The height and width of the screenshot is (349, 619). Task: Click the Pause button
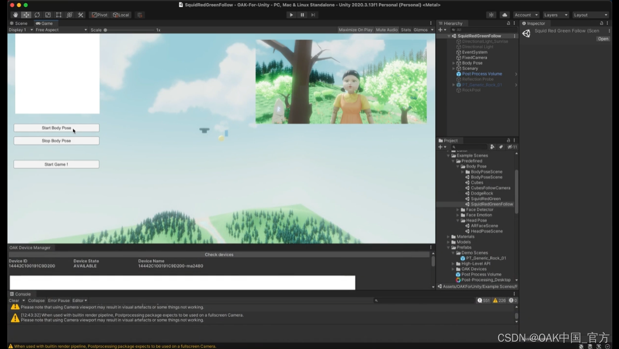(x=302, y=15)
